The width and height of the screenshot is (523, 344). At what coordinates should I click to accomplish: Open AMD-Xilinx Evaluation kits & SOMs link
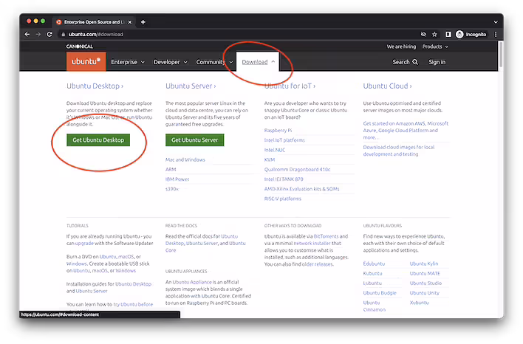[301, 189]
